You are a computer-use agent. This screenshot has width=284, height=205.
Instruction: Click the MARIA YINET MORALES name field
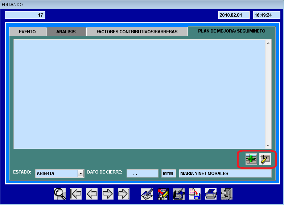pyautogui.click(x=225, y=174)
